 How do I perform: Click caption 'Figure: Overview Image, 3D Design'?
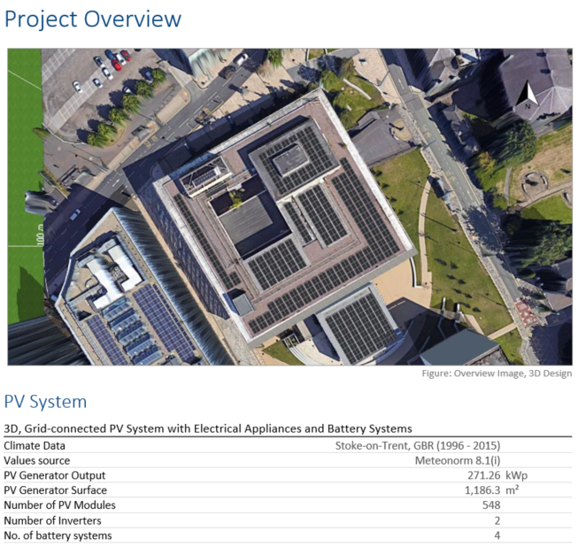pos(497,374)
